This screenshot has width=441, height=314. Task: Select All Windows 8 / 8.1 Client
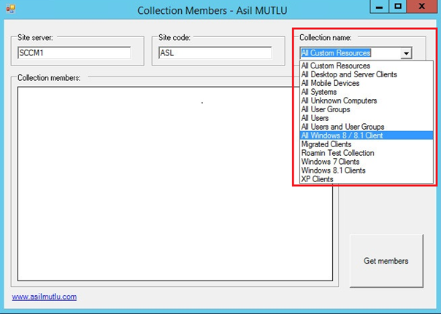[367, 136]
